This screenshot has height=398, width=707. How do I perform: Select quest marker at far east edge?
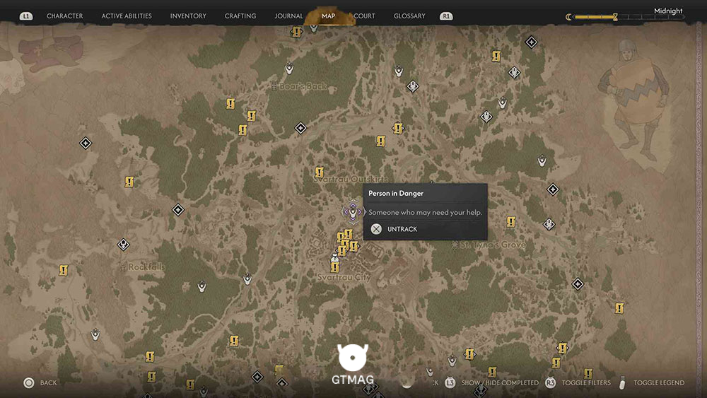(x=619, y=308)
